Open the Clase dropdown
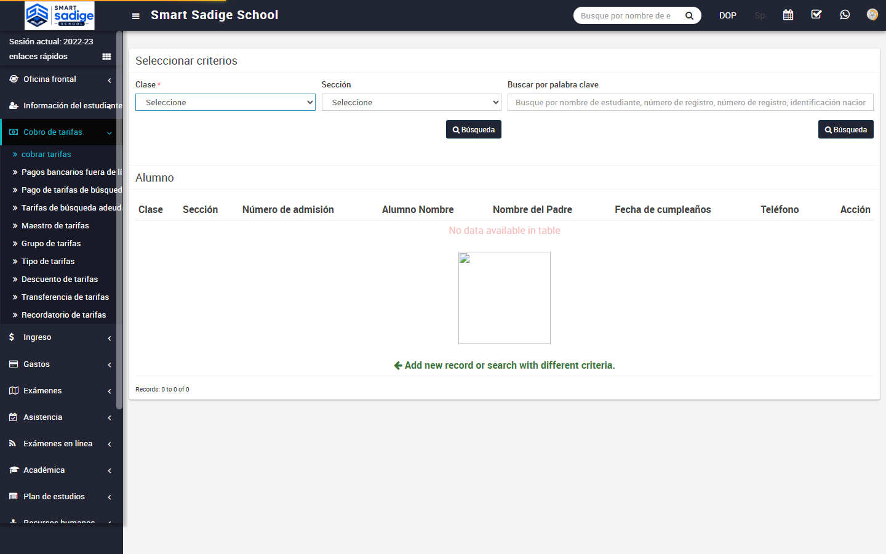886x554 pixels. coord(225,102)
